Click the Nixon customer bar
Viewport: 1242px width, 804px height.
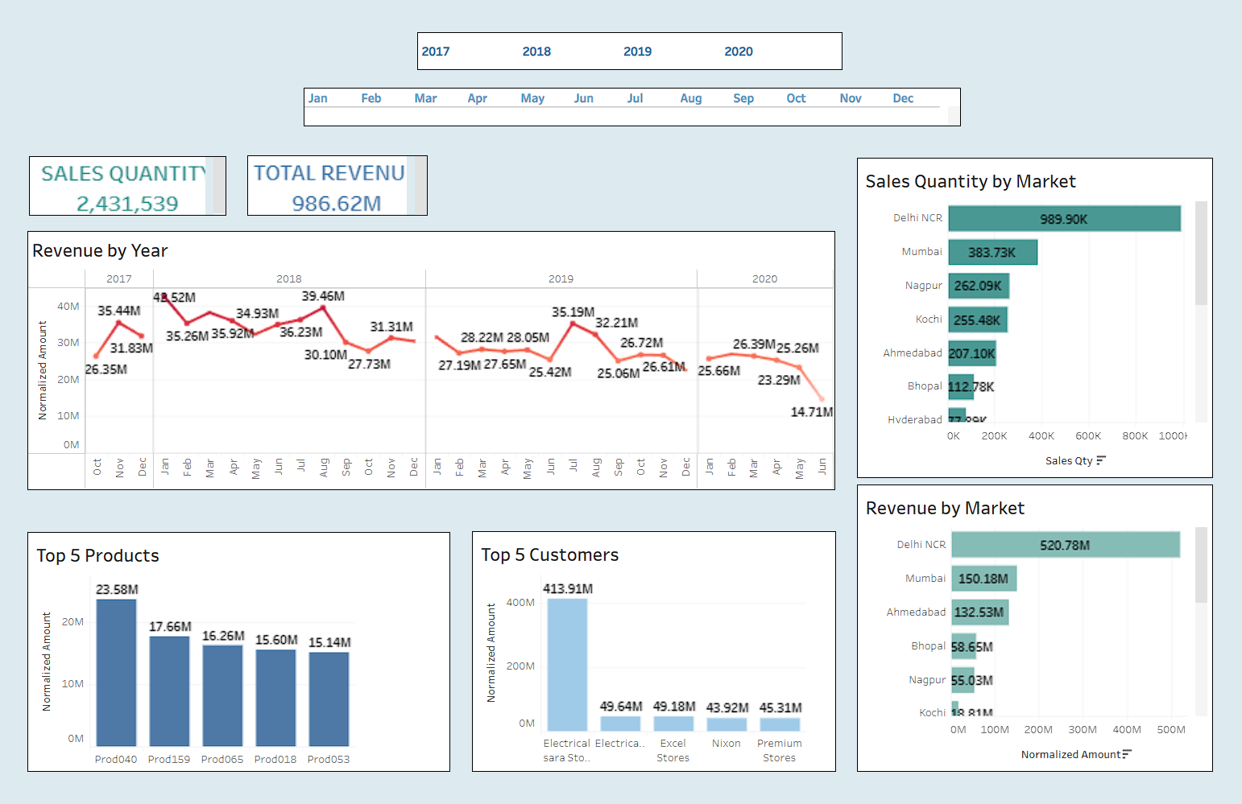727,724
